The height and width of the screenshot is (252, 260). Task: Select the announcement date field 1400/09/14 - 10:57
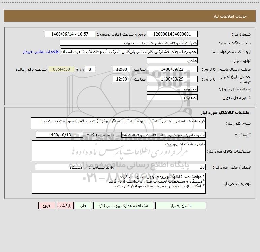click(x=70, y=34)
